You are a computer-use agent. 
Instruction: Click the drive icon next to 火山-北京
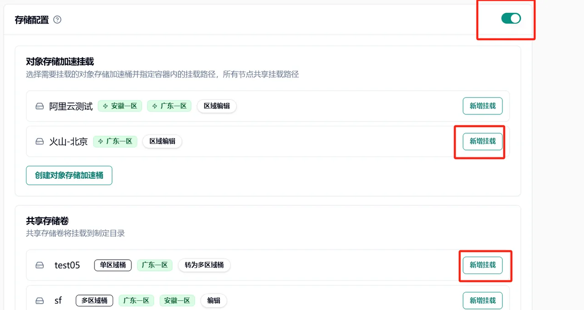click(x=40, y=142)
